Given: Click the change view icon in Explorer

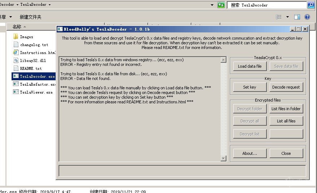Looking at the screenshot, I should tap(279, 17).
